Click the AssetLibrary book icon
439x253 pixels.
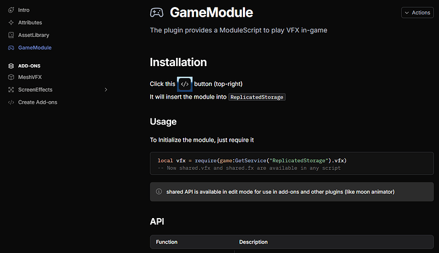11,35
